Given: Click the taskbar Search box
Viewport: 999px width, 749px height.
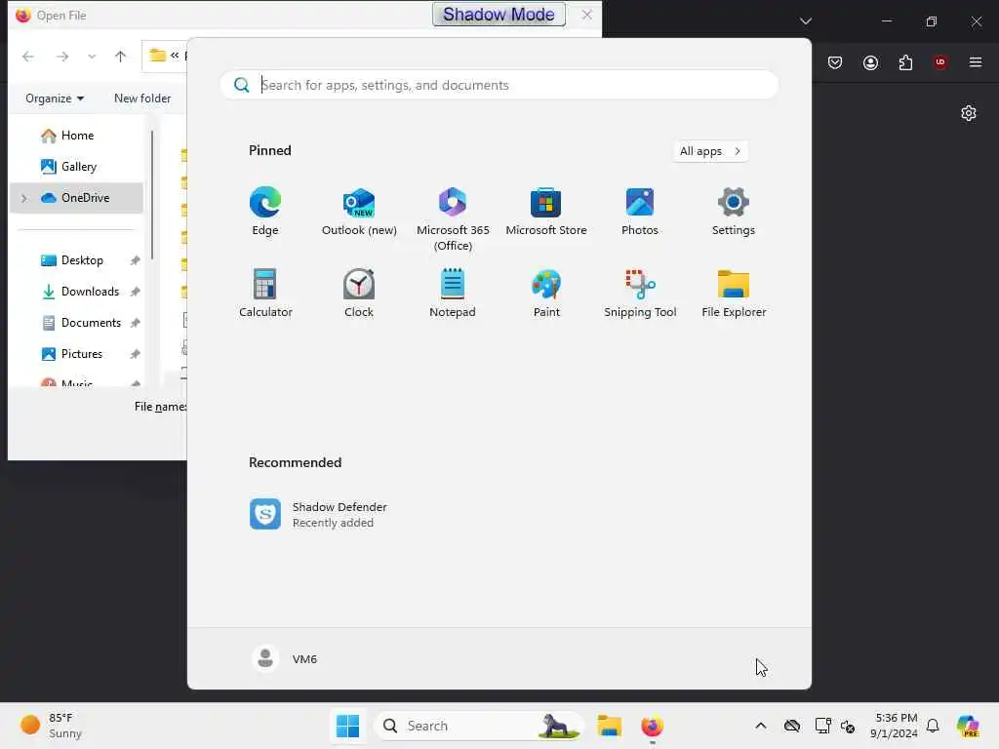Looking at the screenshot, I should pyautogui.click(x=478, y=726).
